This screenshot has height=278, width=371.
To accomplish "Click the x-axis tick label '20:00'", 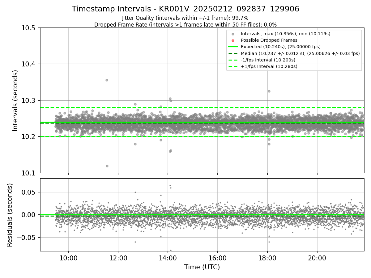I will (x=317, y=258).
